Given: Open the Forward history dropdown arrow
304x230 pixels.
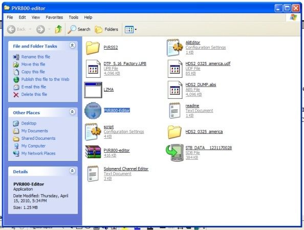Looking at the screenshot, I should click(x=49, y=29).
